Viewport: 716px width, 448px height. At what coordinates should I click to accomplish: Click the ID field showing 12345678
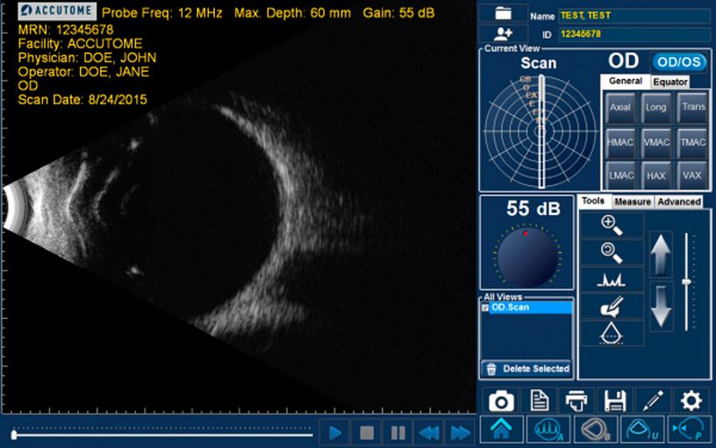click(x=634, y=34)
